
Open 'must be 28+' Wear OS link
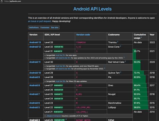(x=60, y=81)
